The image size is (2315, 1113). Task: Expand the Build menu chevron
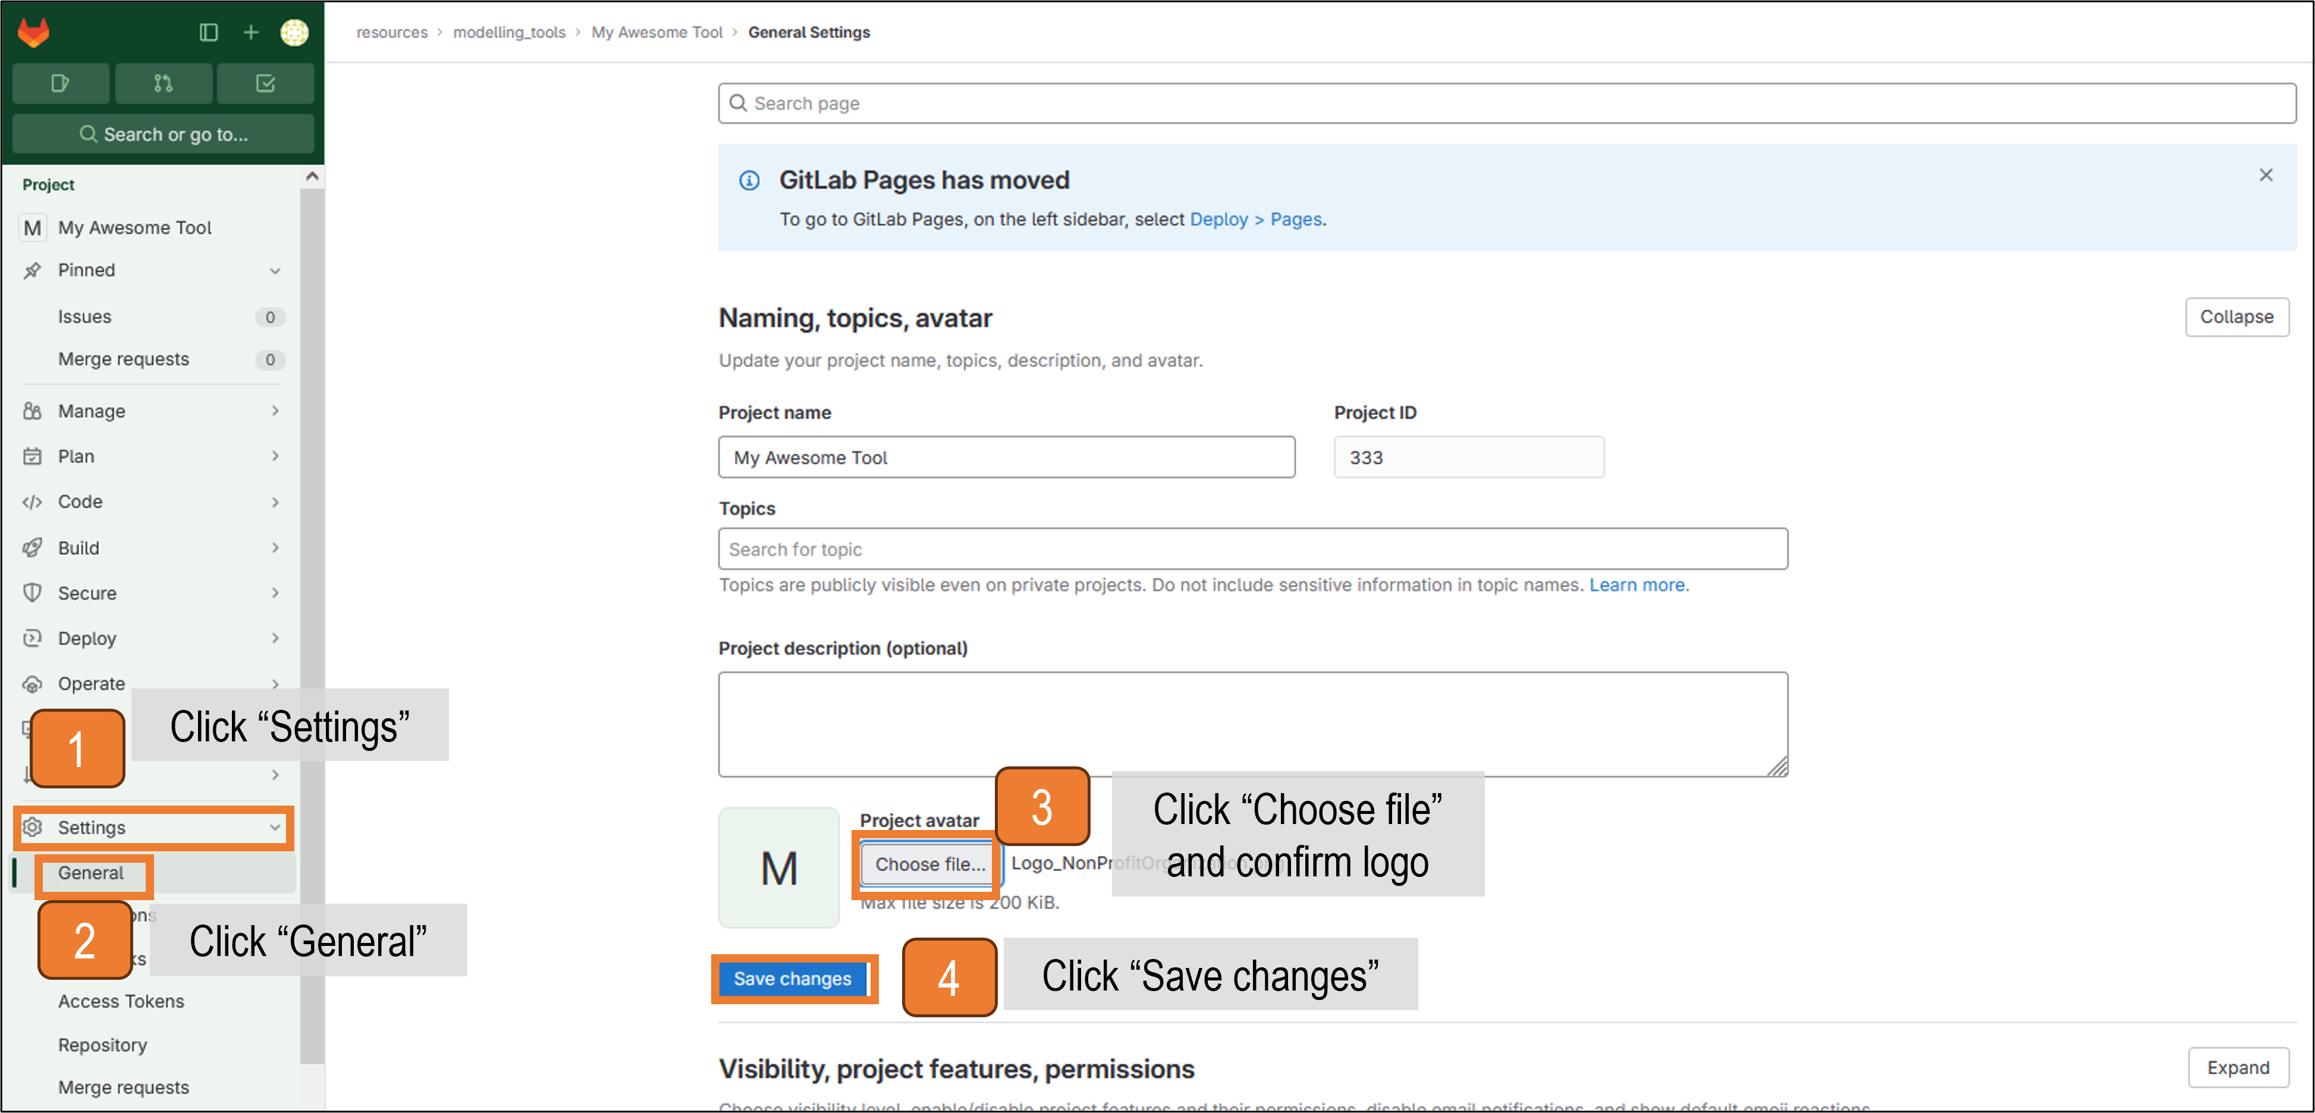(x=275, y=548)
